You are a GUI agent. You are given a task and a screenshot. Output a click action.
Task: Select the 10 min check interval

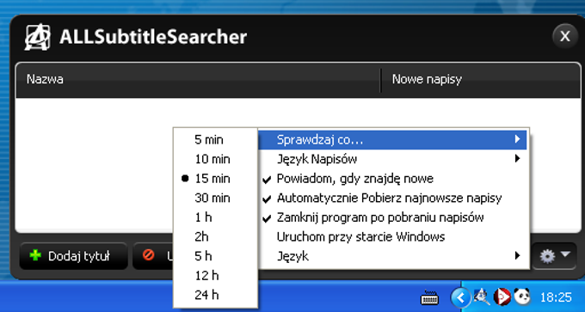click(x=215, y=159)
